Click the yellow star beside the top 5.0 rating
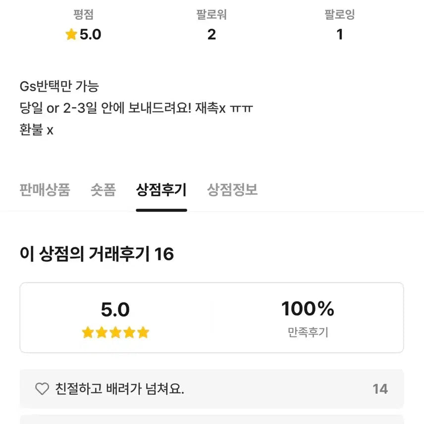 point(71,35)
